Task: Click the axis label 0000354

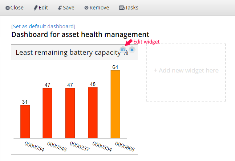Action: coord(102,146)
